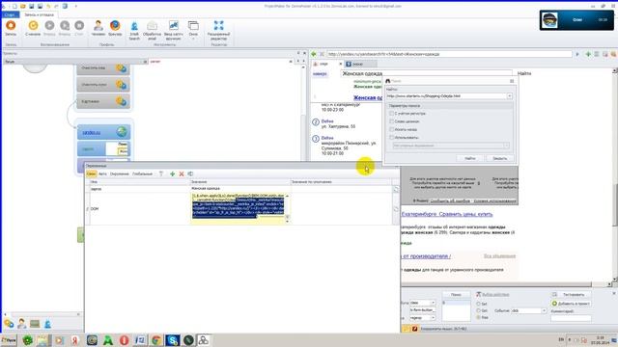Screen dimensions: 618x347
Task: Click New project icon in quick access bar
Action: pos(14,7)
